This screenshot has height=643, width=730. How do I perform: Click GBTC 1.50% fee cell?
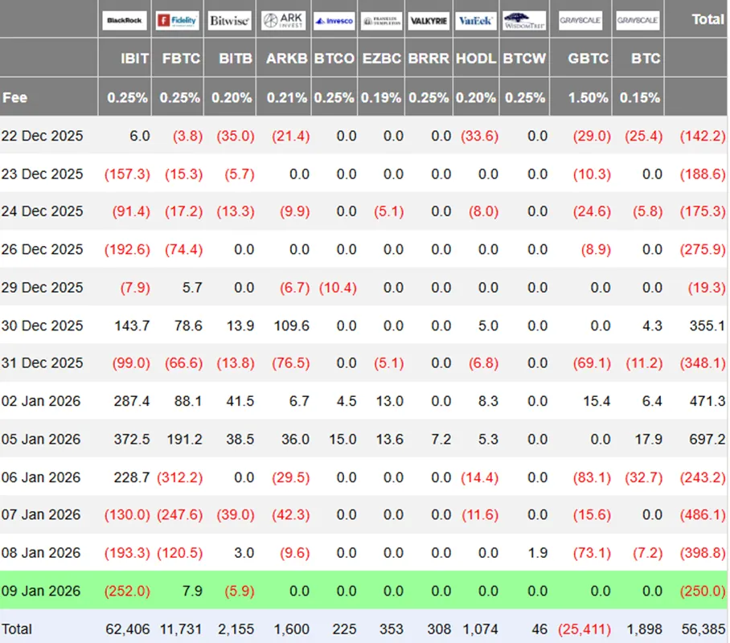coord(589,97)
